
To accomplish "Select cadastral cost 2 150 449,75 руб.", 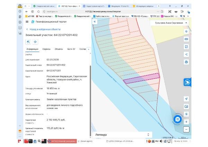I will point(56,120).
